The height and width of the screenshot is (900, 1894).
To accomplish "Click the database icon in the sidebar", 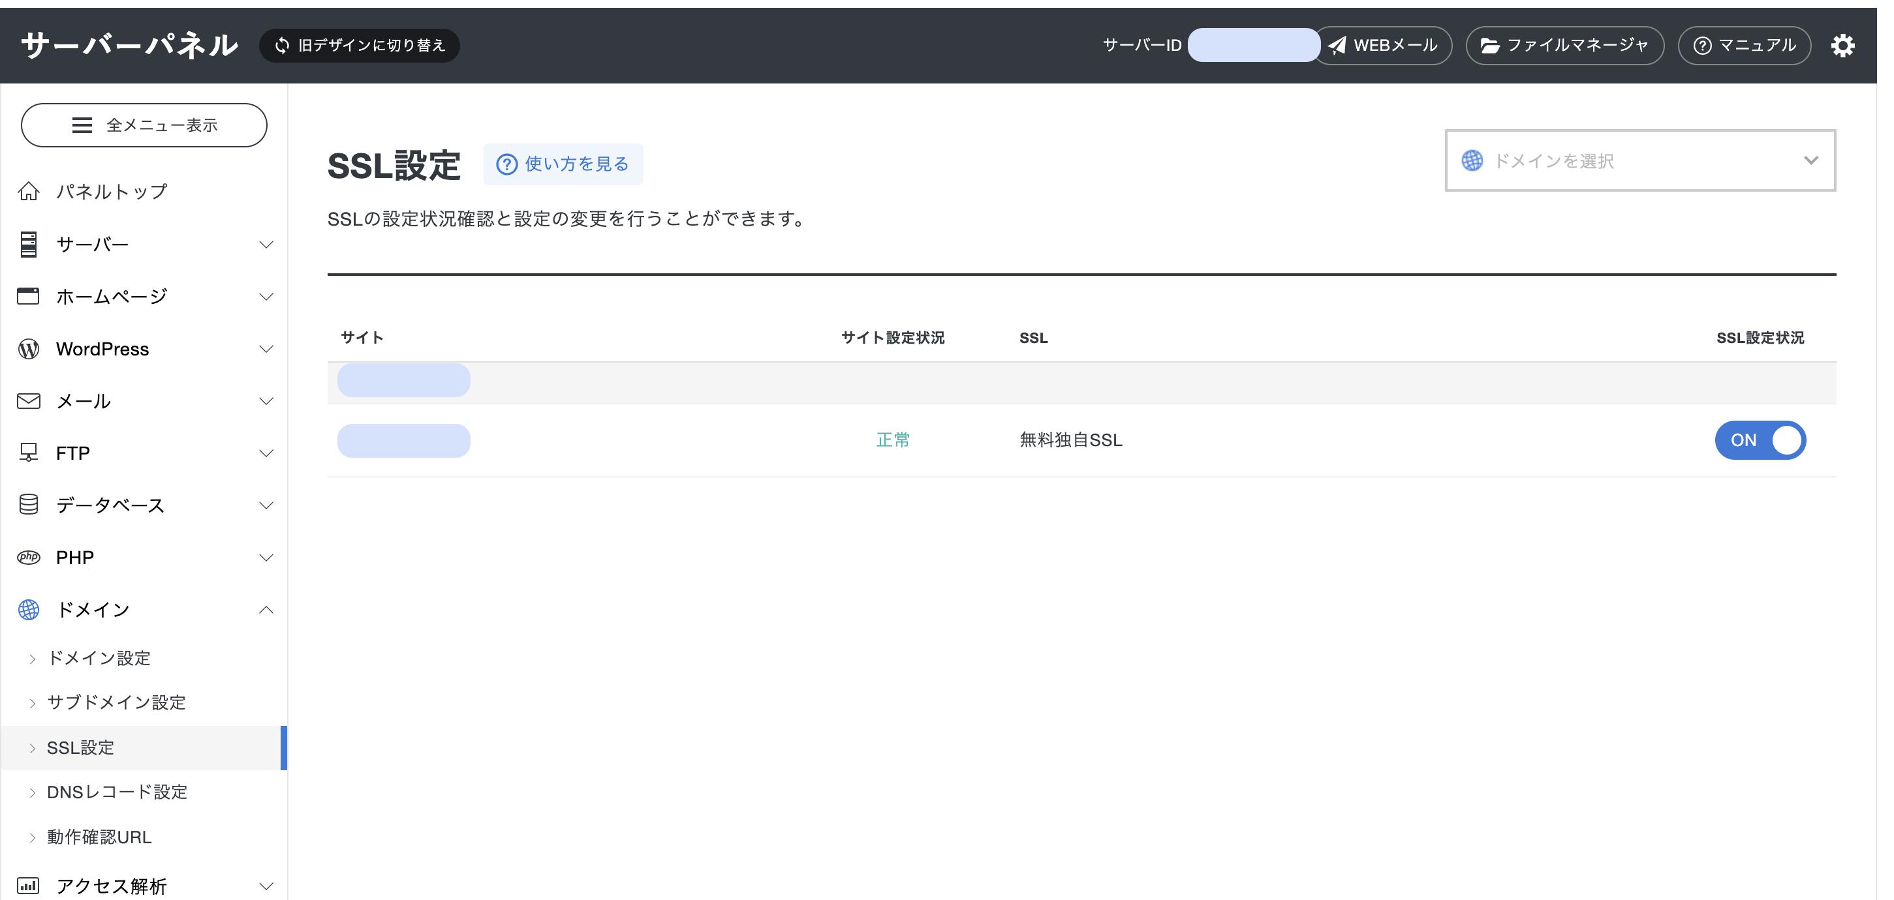I will pos(28,505).
